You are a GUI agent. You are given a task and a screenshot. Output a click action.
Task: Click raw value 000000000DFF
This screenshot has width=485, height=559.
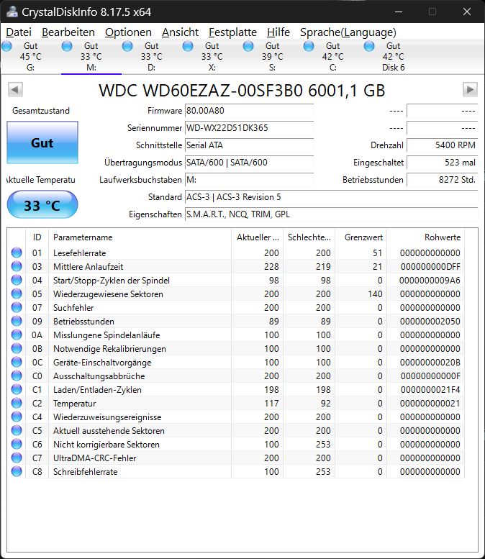coord(430,267)
